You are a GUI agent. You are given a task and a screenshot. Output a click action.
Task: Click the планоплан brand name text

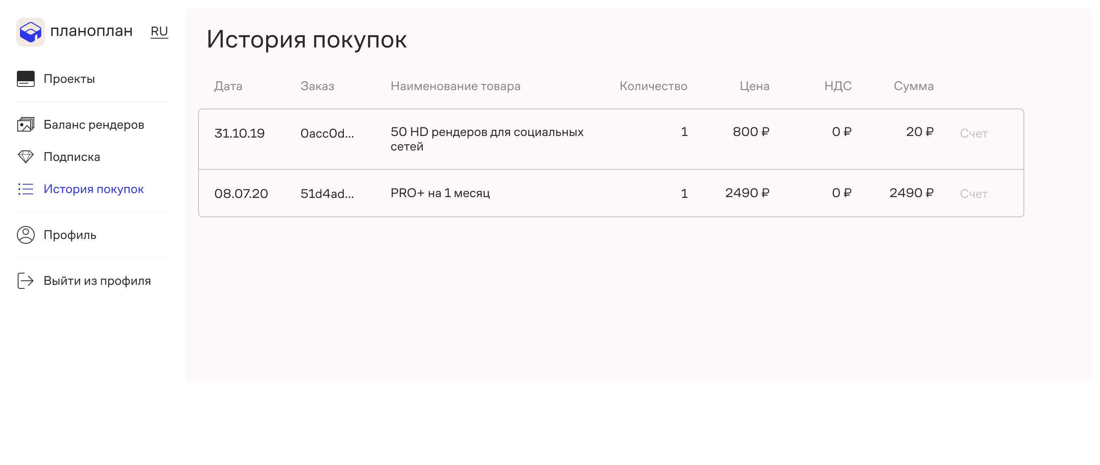coord(91,31)
